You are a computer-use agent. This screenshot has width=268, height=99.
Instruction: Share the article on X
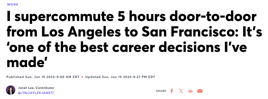pos(181,91)
